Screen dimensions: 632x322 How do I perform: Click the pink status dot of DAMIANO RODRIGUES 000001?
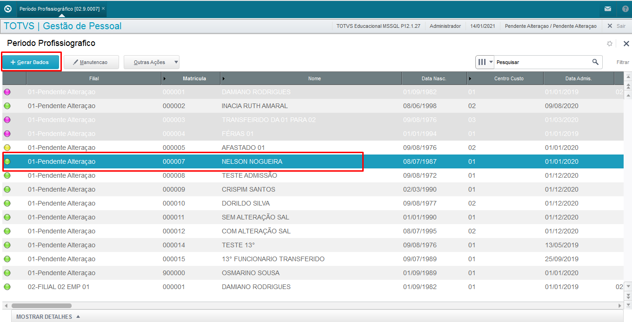point(7,92)
